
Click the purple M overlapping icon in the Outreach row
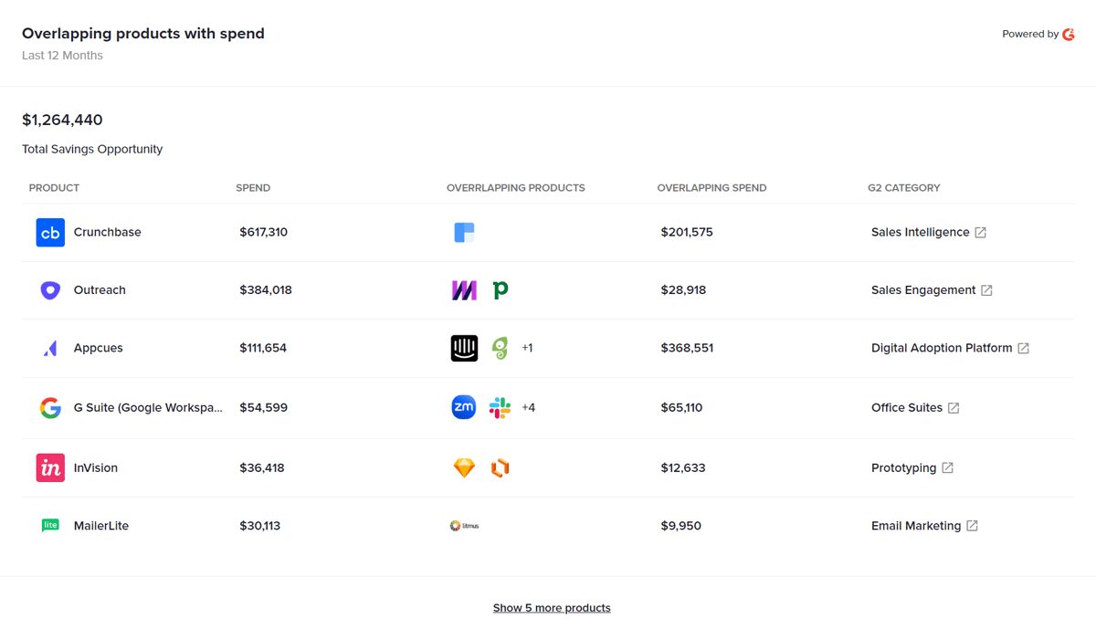coord(464,290)
